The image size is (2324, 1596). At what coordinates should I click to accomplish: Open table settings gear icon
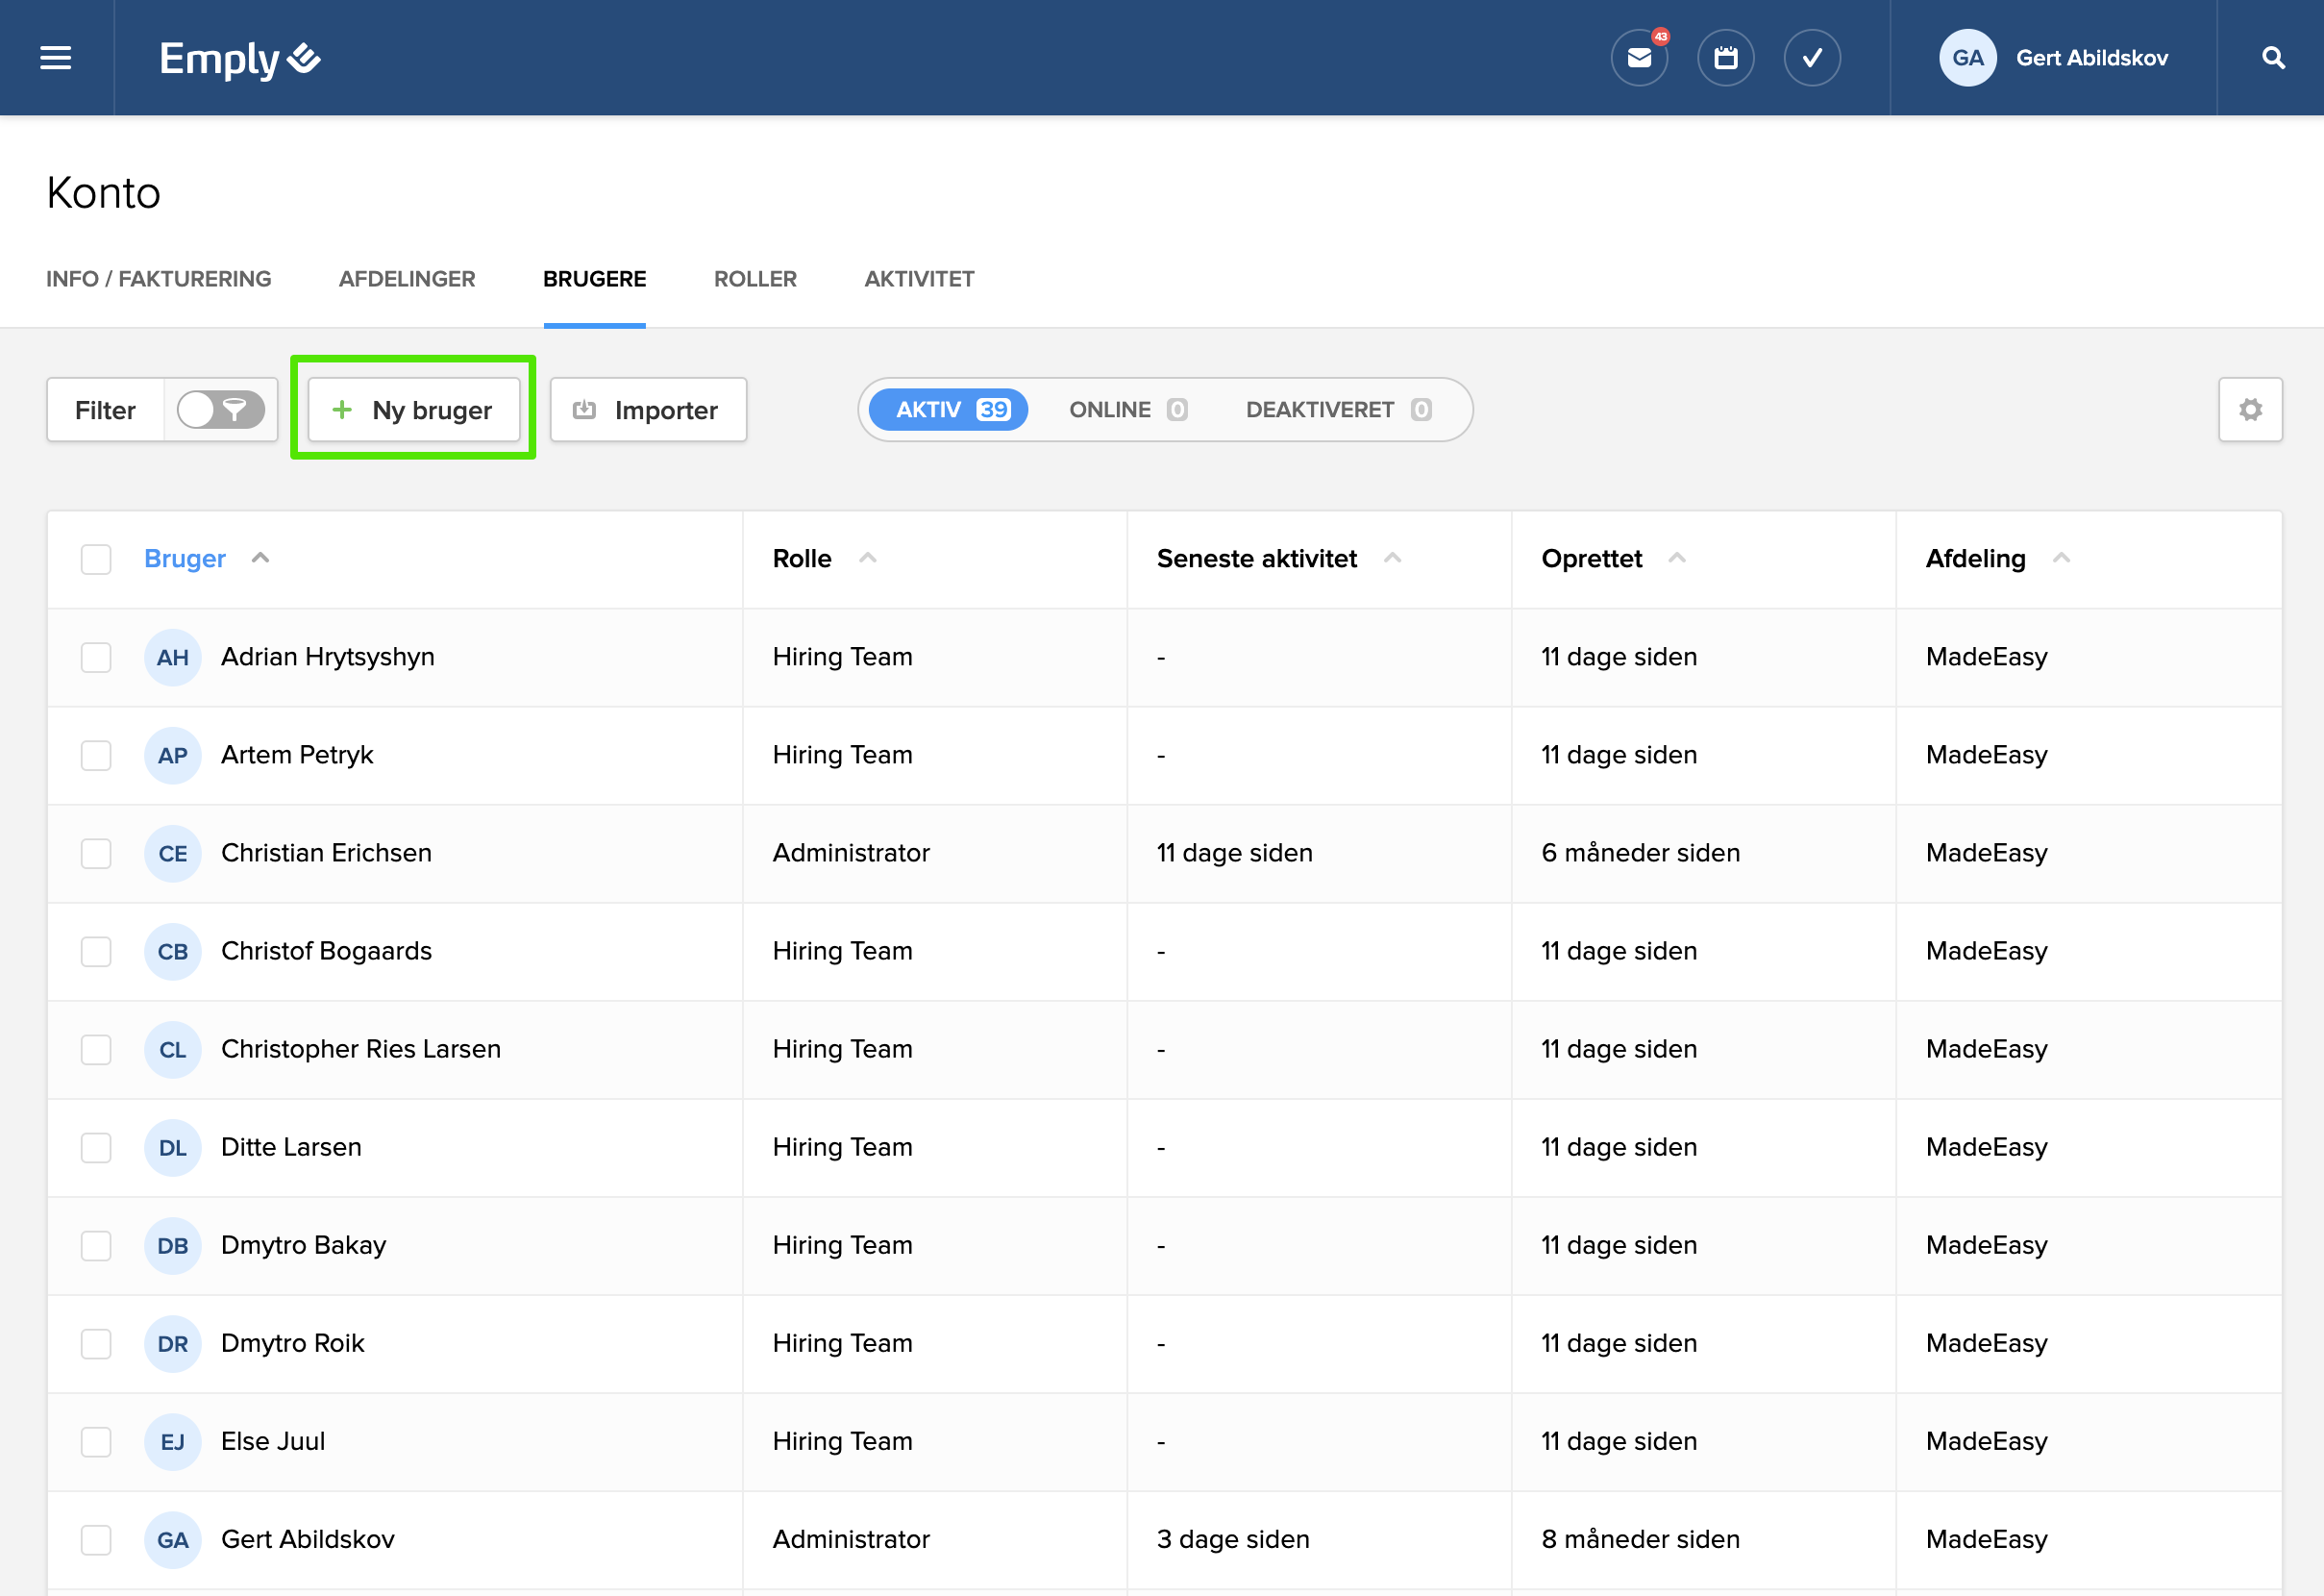pos(2249,410)
